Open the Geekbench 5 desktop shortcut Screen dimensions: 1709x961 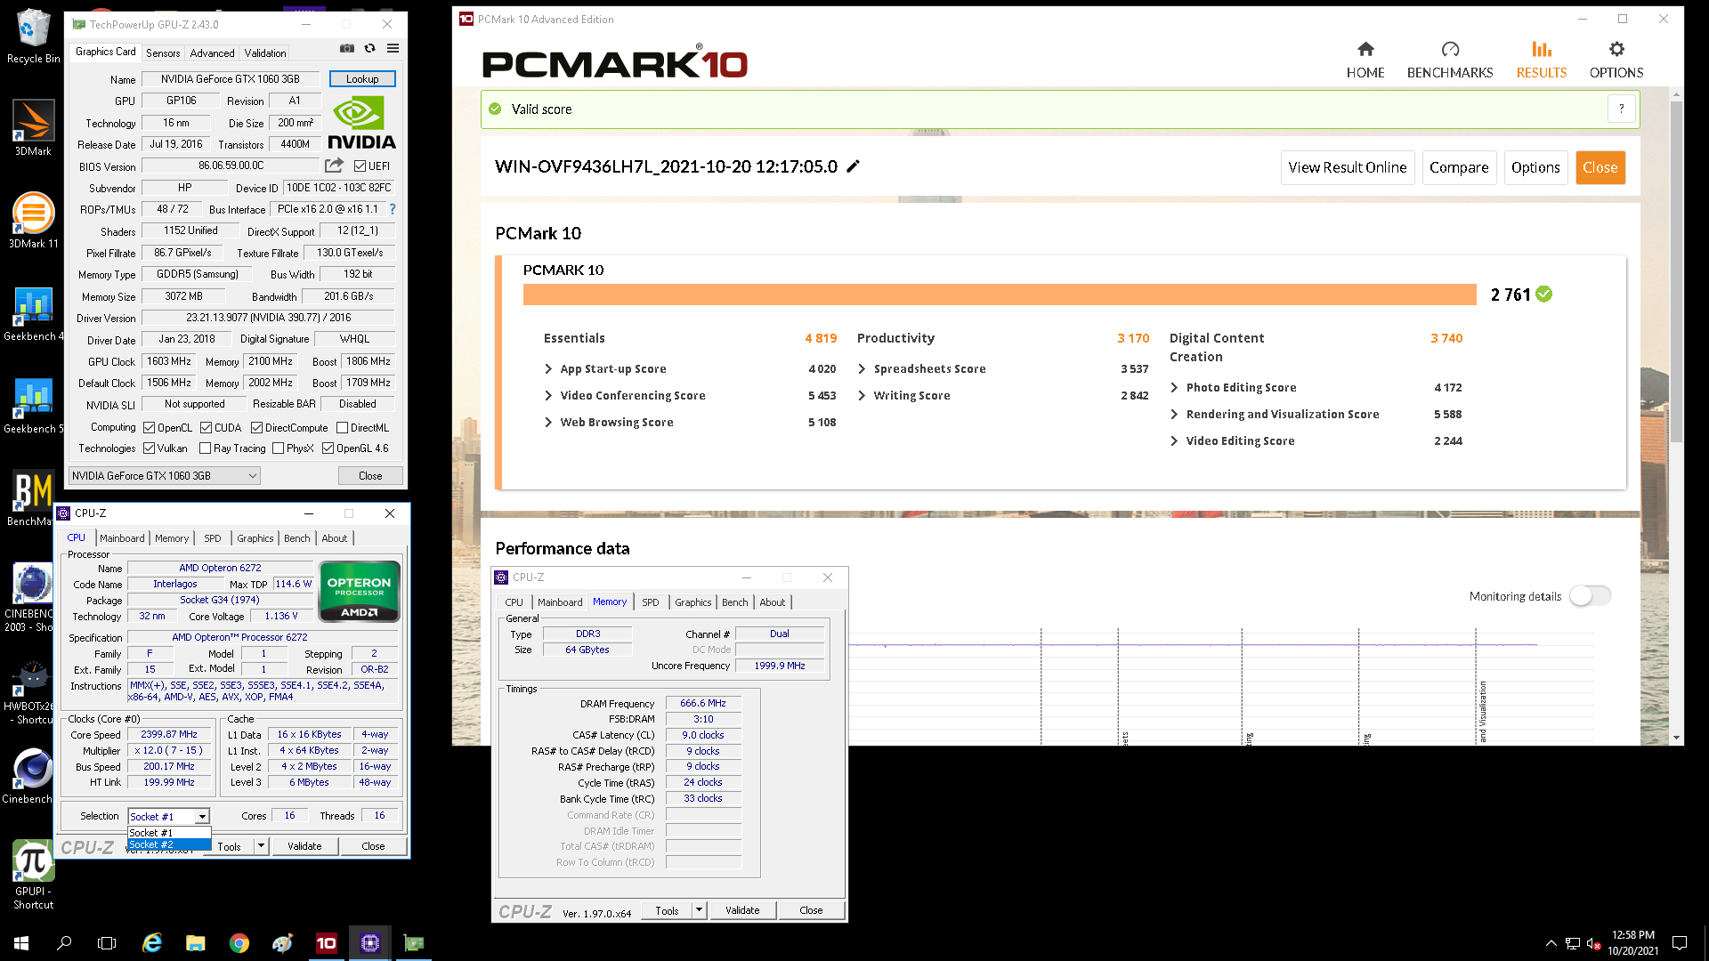pyautogui.click(x=33, y=406)
